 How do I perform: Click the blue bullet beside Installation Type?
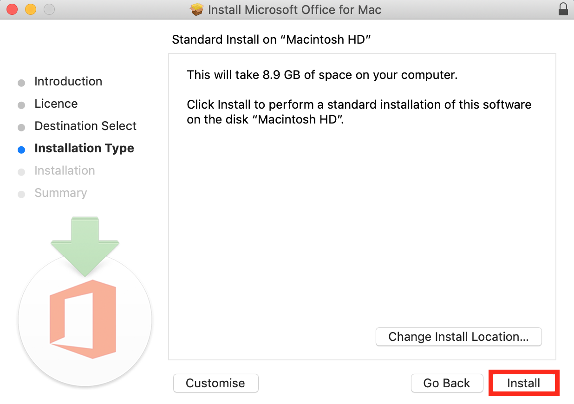tap(21, 150)
